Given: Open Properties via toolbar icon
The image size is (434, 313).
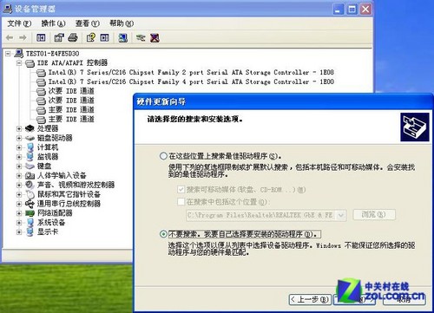Looking at the screenshot, I should (x=59, y=37).
